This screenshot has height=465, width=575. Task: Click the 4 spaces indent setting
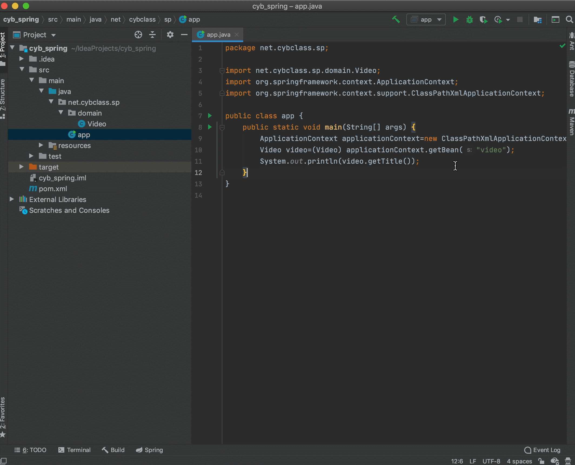coord(519,461)
